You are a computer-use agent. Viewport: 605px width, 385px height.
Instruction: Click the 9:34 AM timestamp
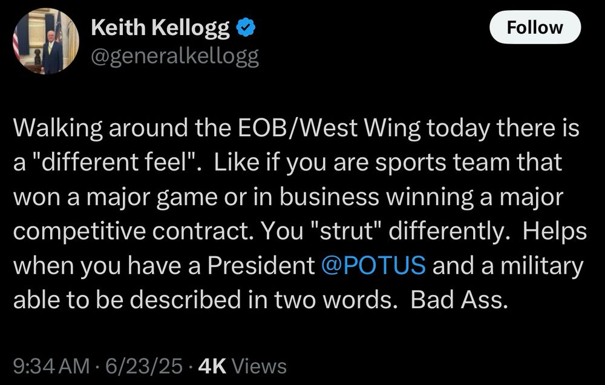(51, 366)
